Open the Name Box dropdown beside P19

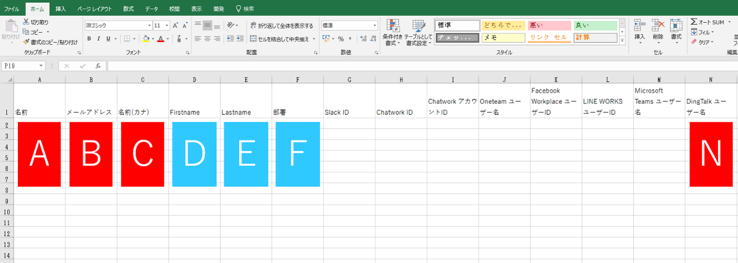pos(41,66)
